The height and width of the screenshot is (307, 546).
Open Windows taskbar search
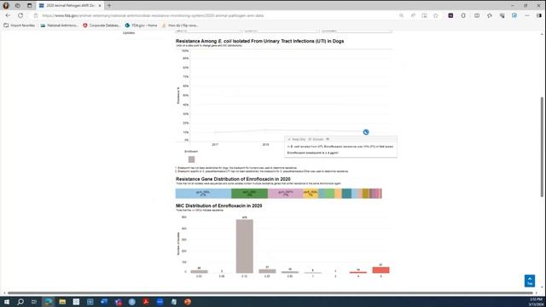tap(20, 302)
